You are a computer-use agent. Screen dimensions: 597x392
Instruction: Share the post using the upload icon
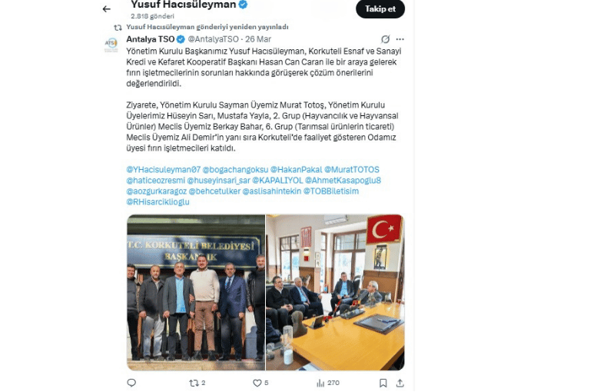[400, 383]
